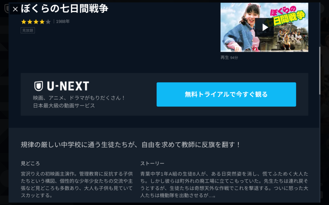Select the 見放題 badge
The image size is (329, 205).
(x=28, y=30)
